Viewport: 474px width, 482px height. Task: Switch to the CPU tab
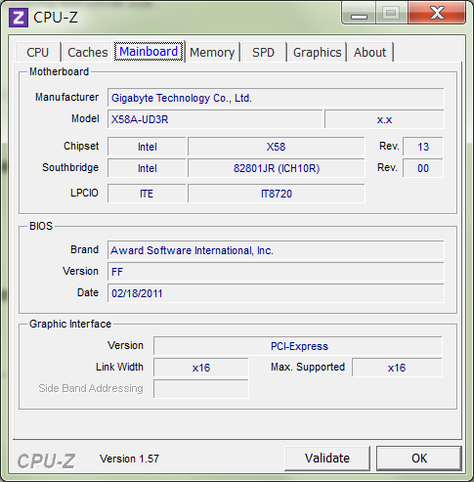tap(38, 52)
